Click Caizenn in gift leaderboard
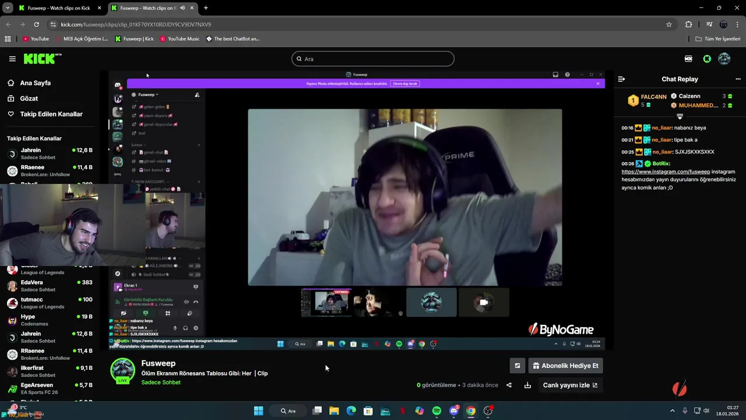Screen dimensions: 746x420 pyautogui.click(x=689, y=96)
